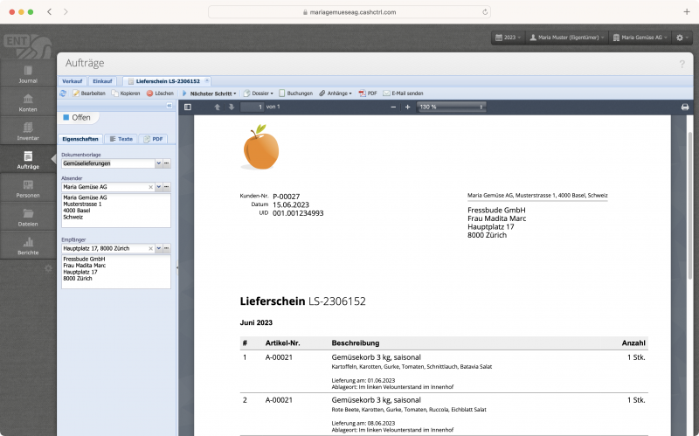Open the Maria Gemüse AG organization menu

pos(640,38)
